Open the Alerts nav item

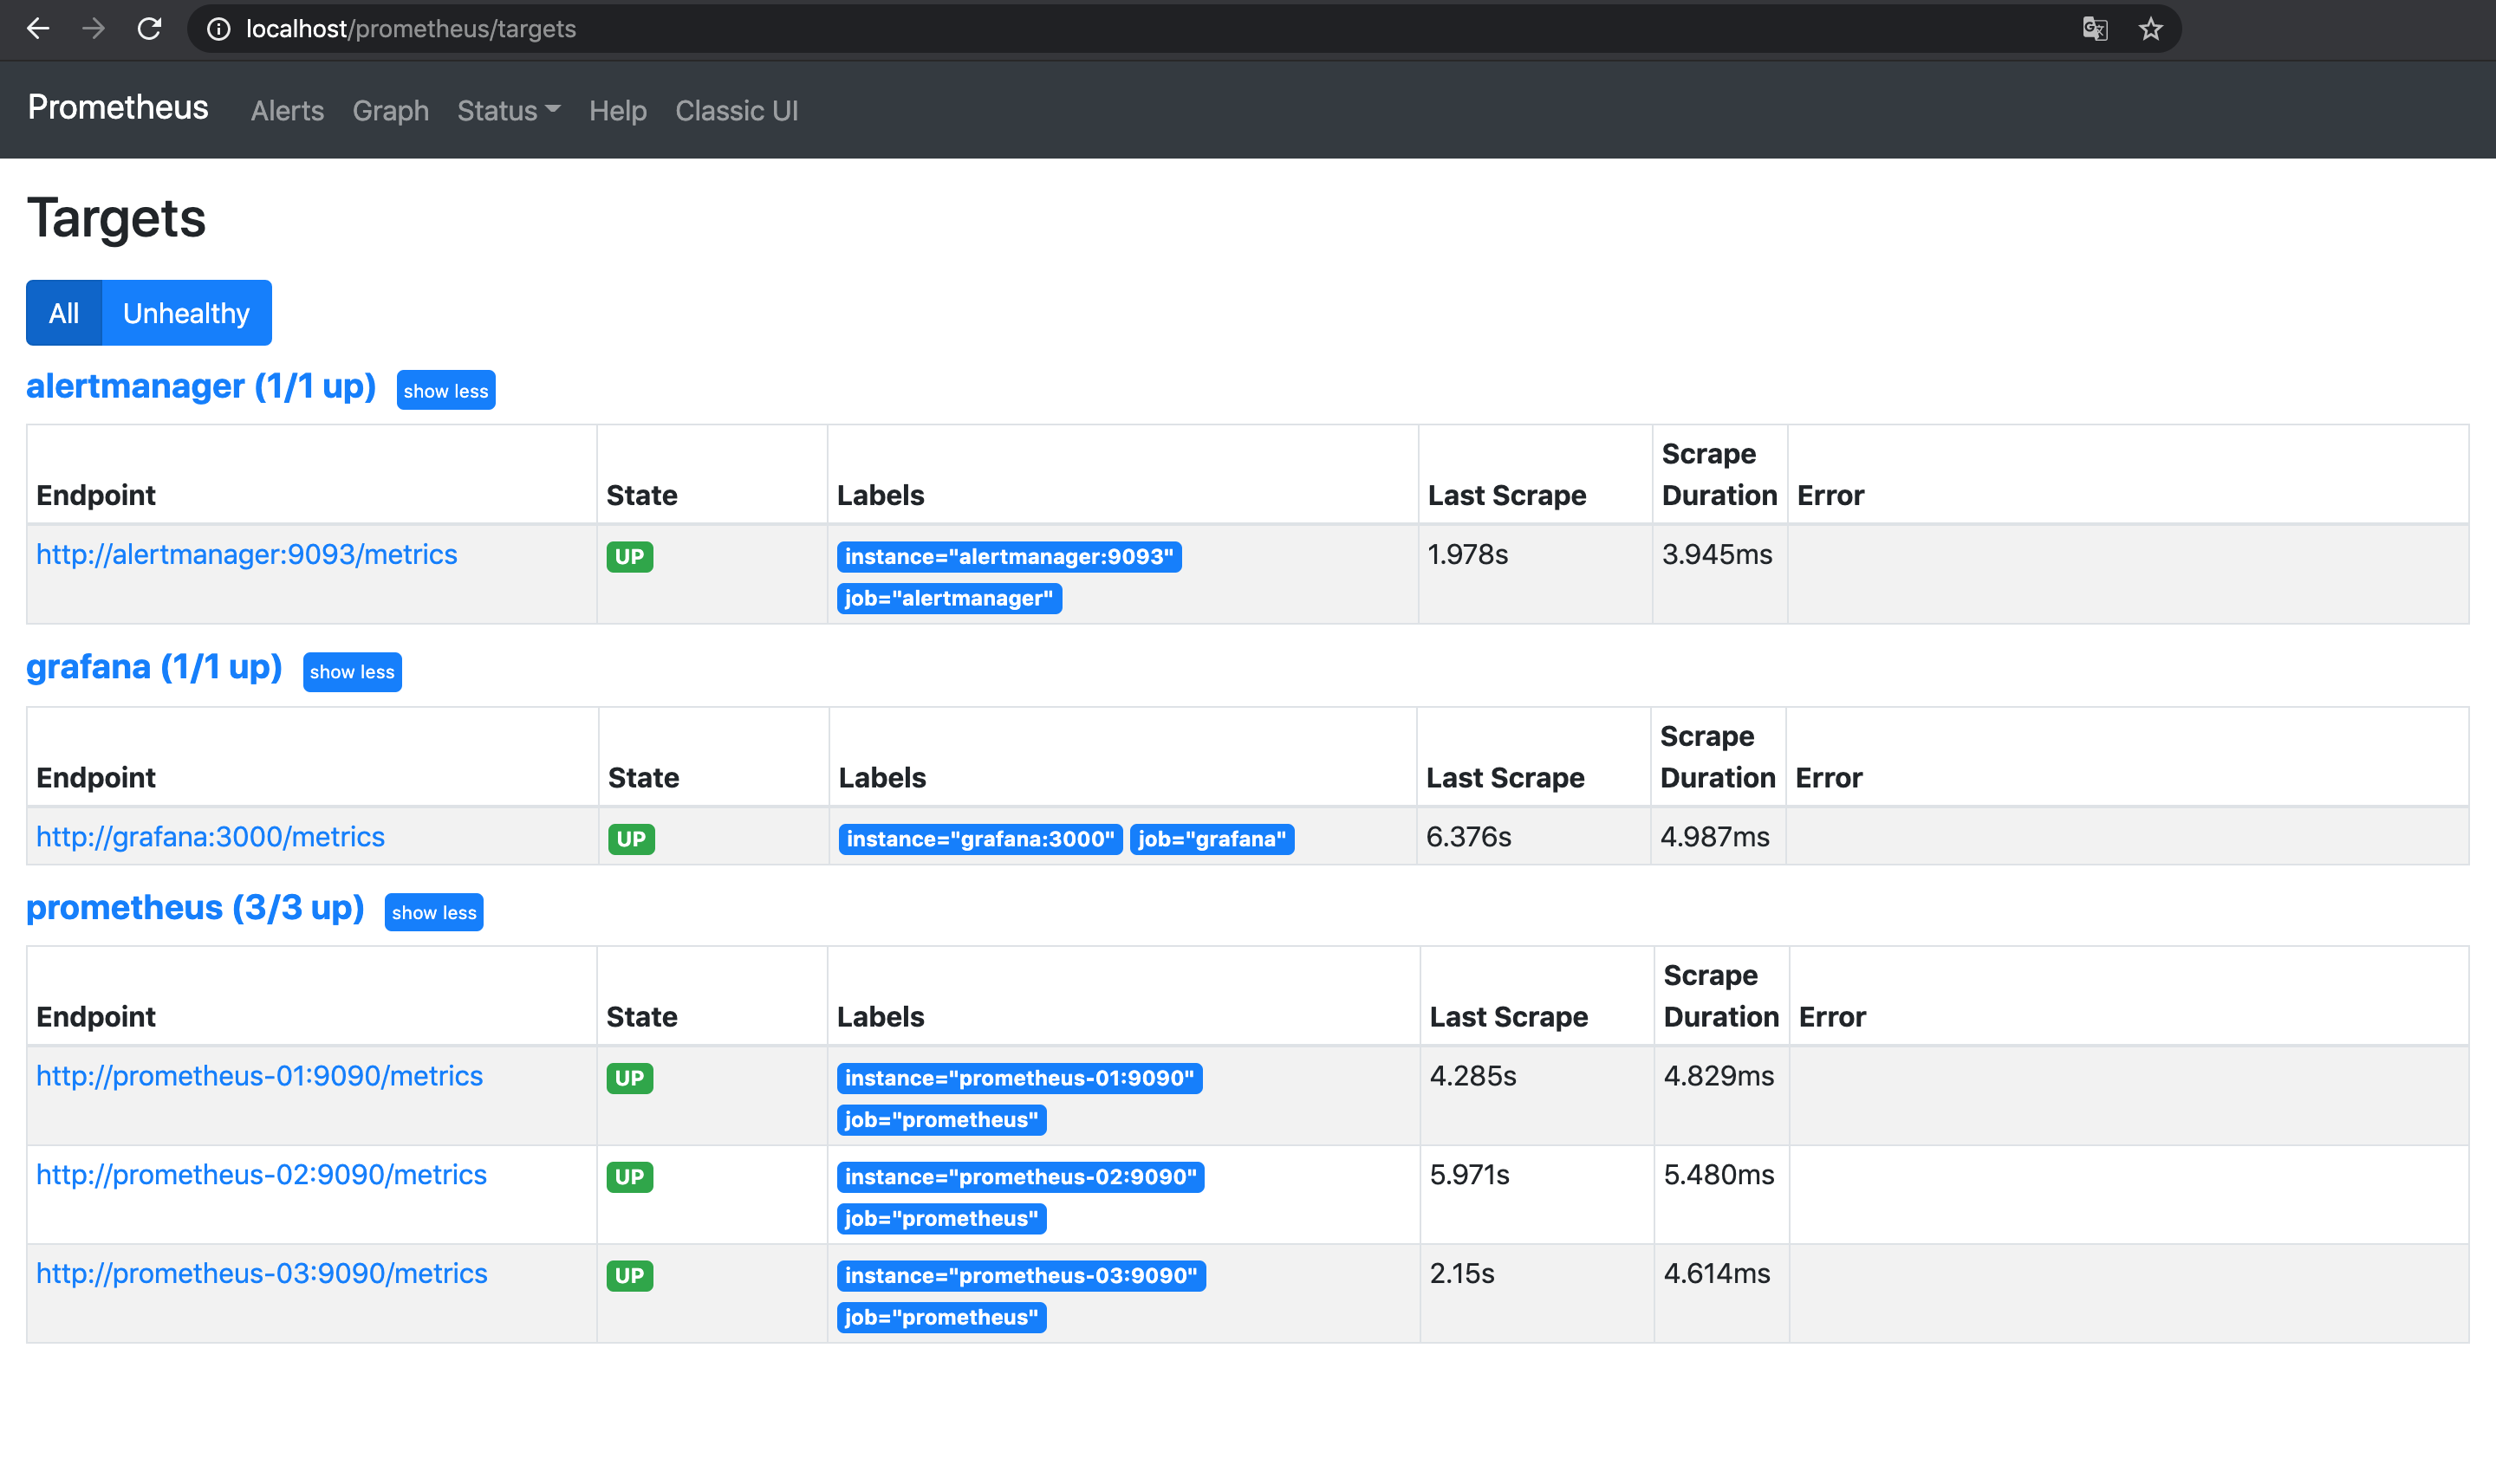(287, 111)
